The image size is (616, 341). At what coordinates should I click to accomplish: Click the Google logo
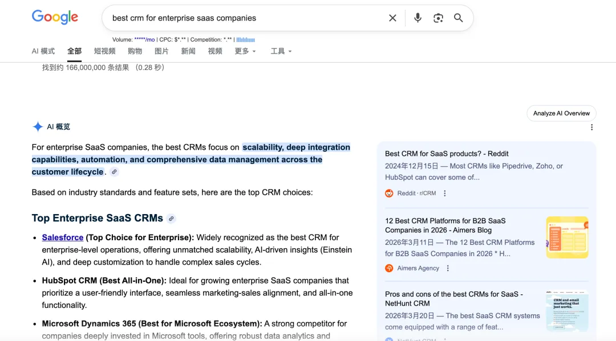coord(55,17)
